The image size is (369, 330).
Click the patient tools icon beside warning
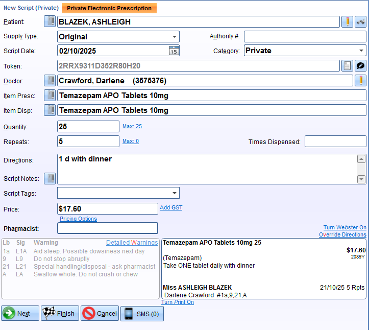(361, 21)
